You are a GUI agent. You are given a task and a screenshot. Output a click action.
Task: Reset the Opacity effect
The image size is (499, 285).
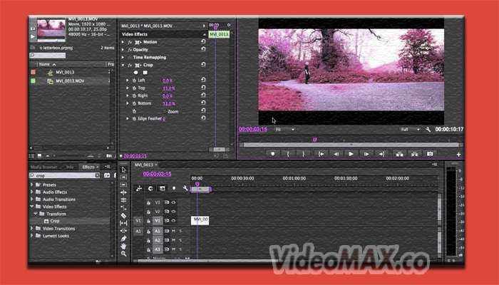pos(203,49)
